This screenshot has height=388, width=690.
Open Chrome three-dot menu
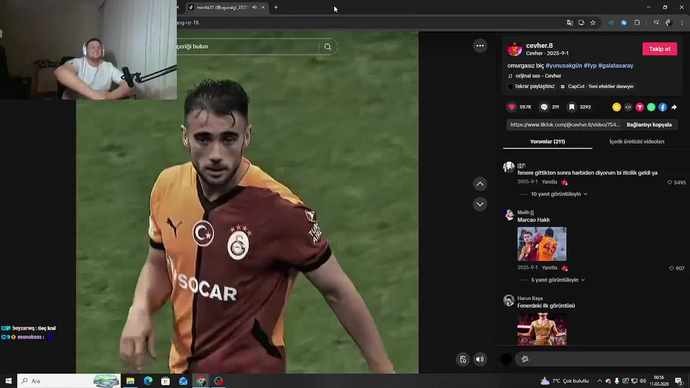pyautogui.click(x=682, y=23)
